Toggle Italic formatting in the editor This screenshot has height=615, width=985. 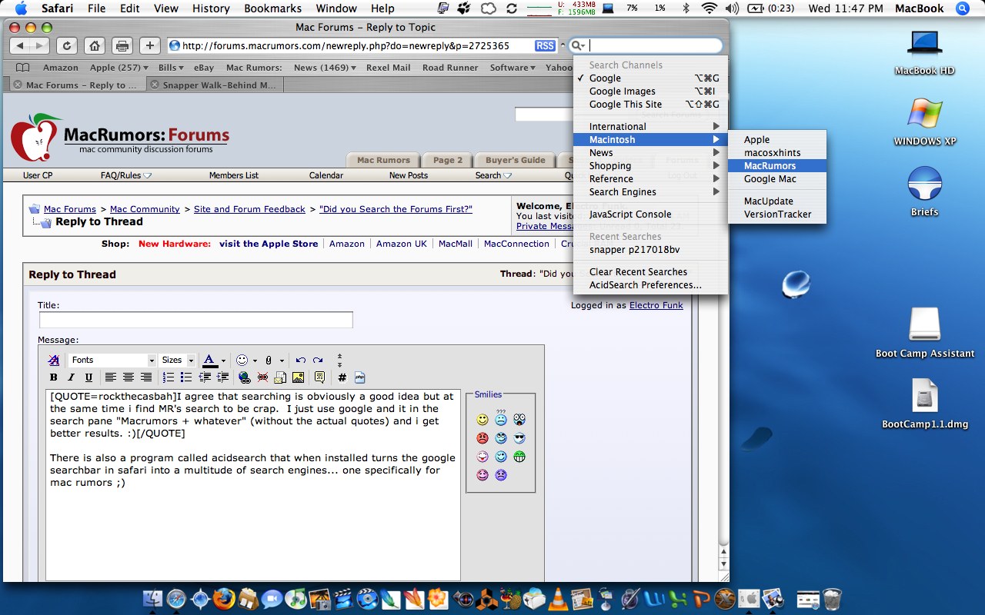coord(72,377)
